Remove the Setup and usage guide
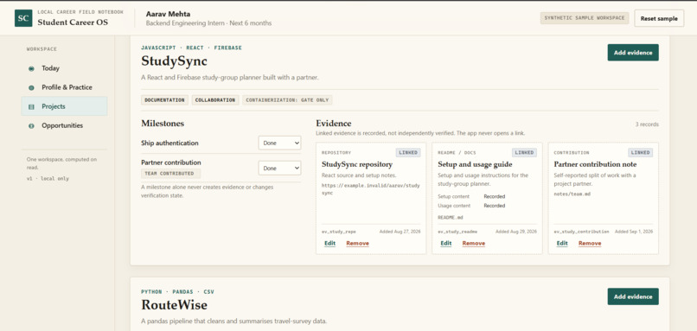Screen dimensions: 697x331 coord(473,244)
